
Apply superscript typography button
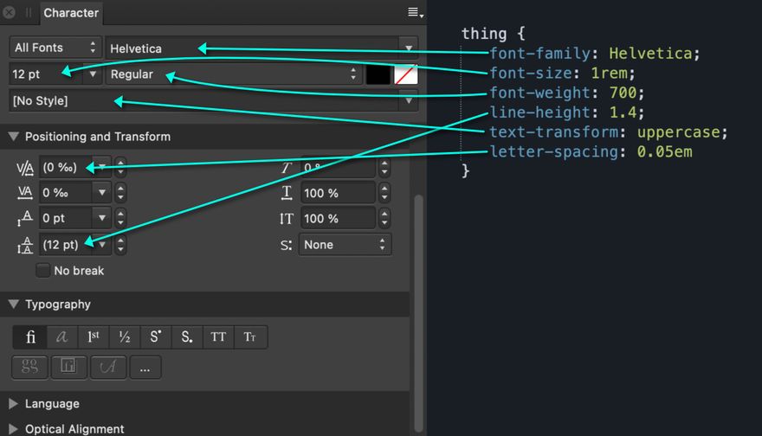coord(156,337)
